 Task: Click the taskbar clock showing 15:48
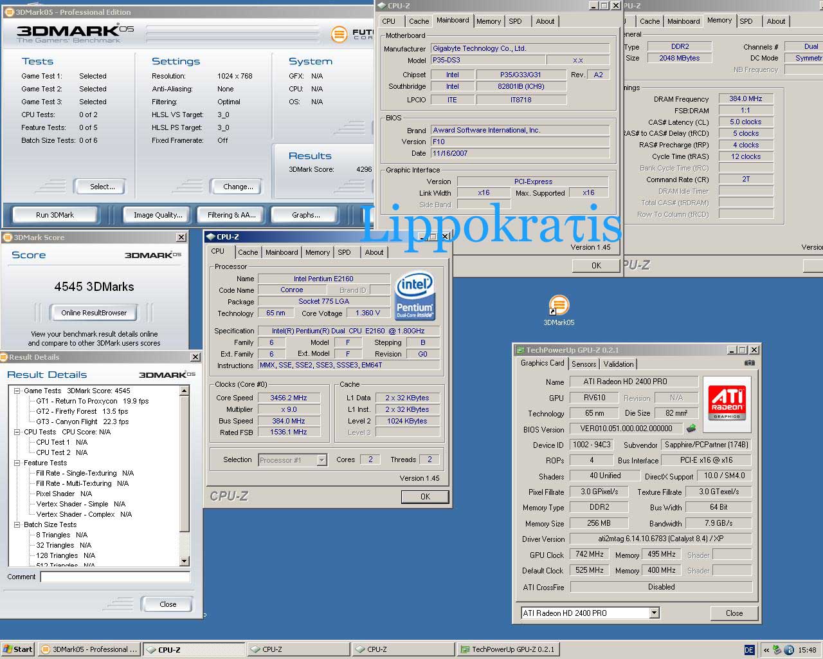[x=807, y=650]
